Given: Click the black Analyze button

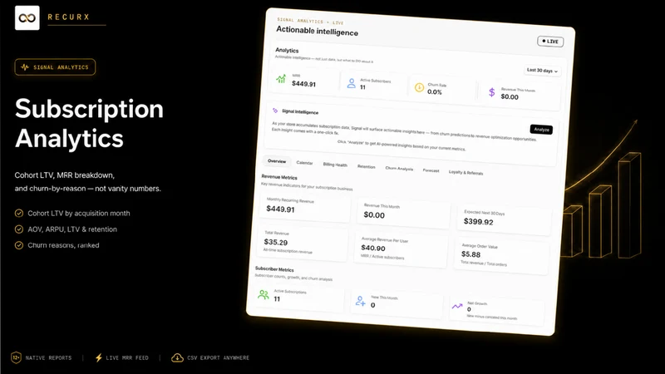Looking at the screenshot, I should tap(541, 130).
